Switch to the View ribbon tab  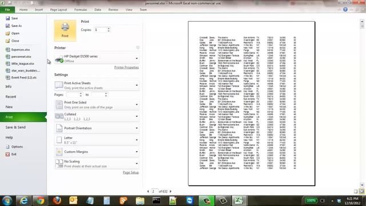pos(129,10)
